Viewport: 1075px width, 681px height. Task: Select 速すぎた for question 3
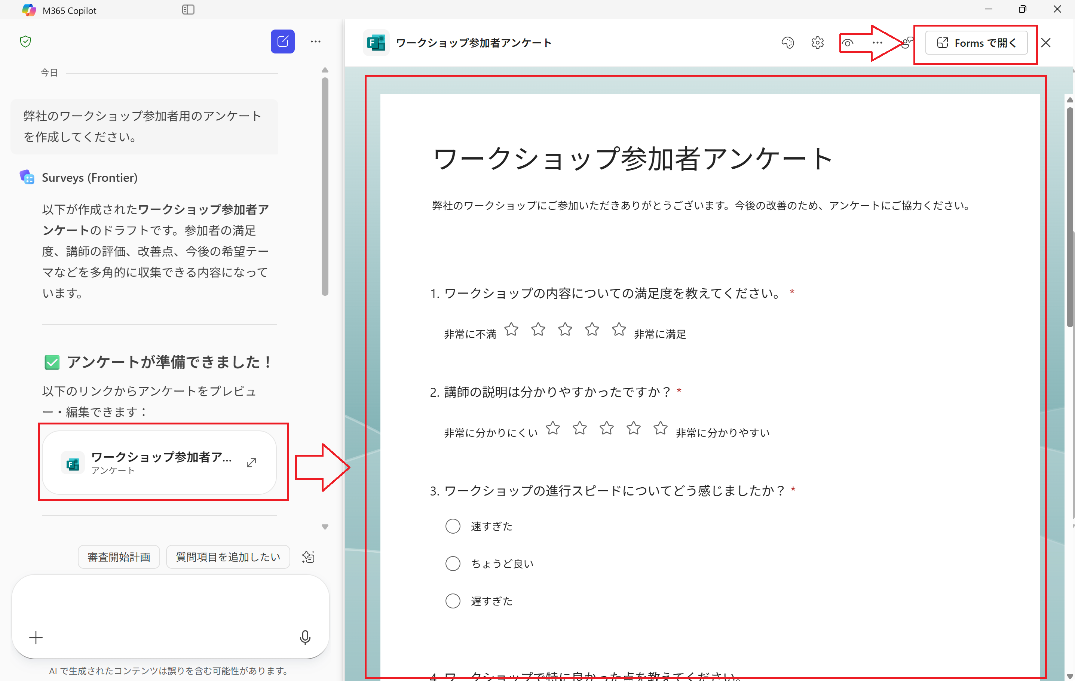click(x=453, y=526)
